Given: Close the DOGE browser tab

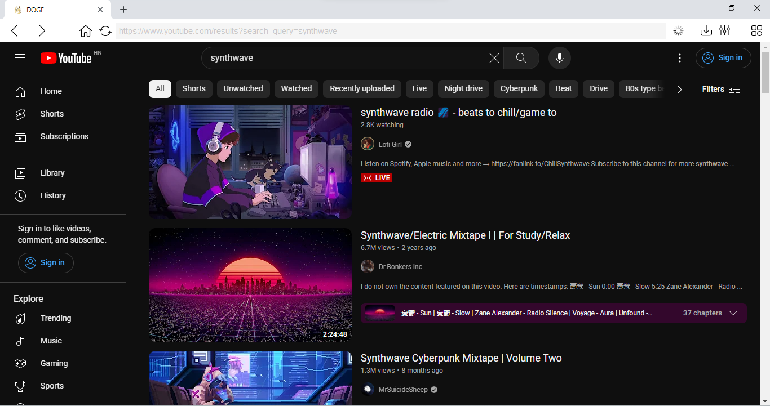Looking at the screenshot, I should [100, 10].
